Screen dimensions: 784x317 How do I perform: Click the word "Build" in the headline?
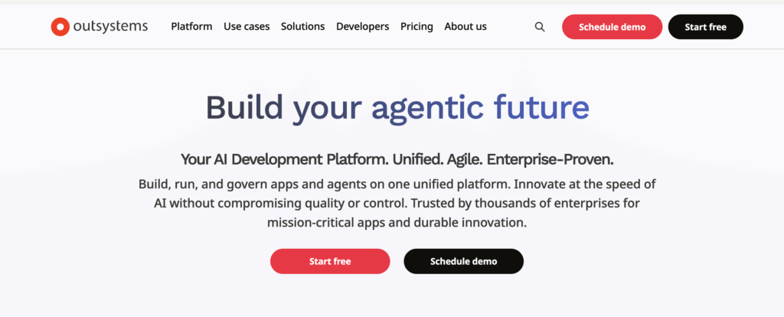tap(245, 108)
